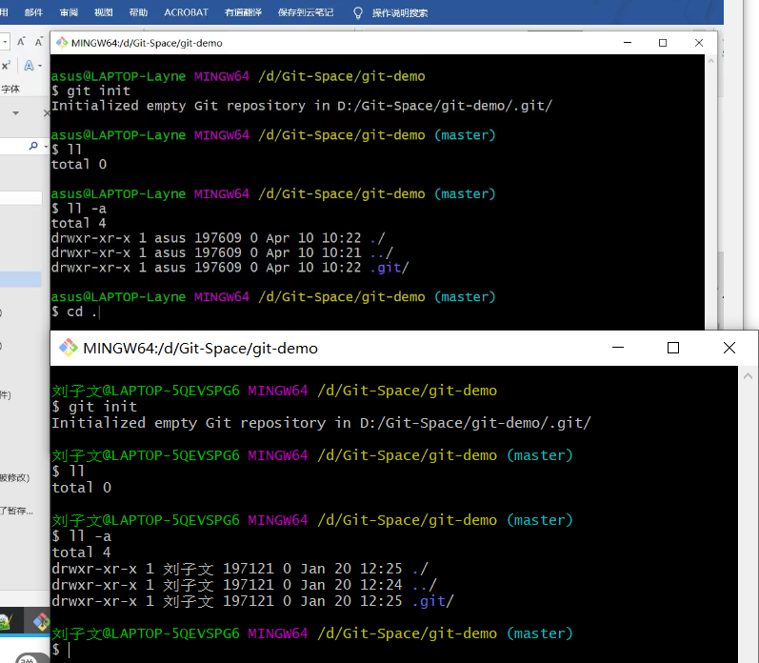Click 'Initialized empty Git repository' line in 刘子文 terminal
The height and width of the screenshot is (663, 759).
[322, 423]
